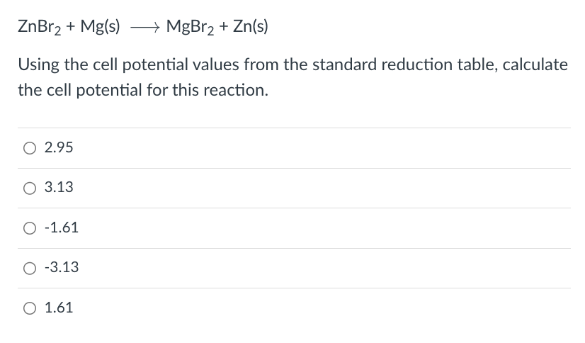Mark the -3.13 radio button
Viewport: 585px width, 343px height.
point(30,268)
